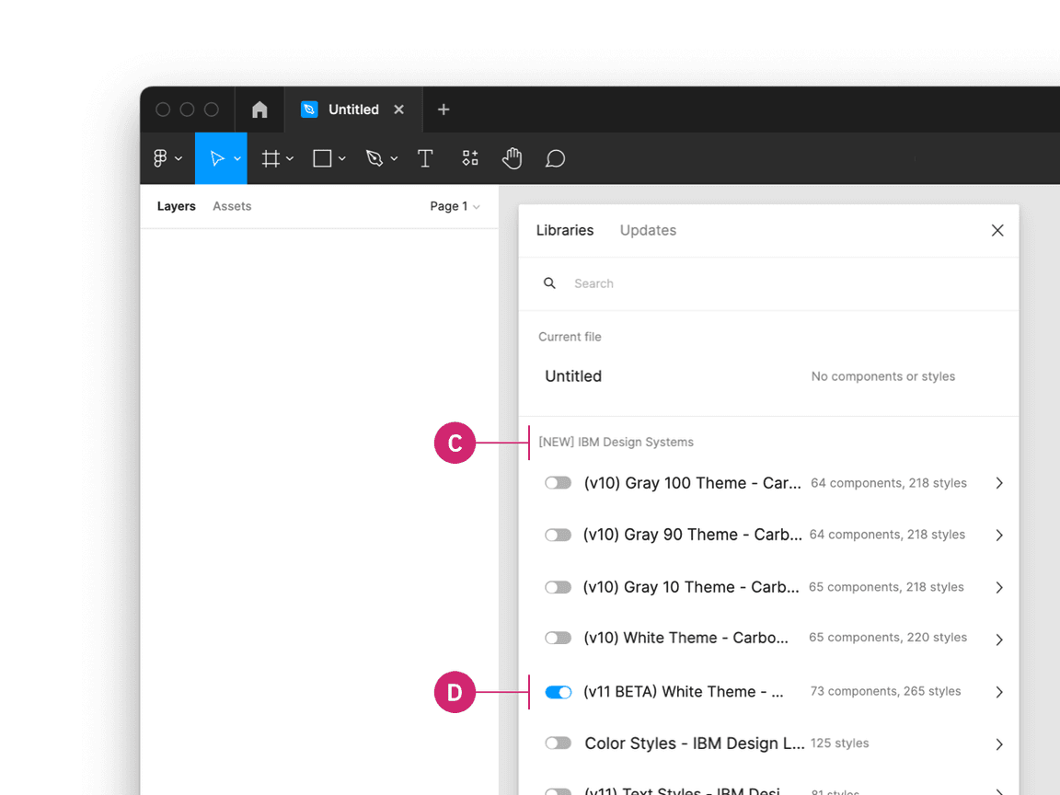Select the Pen tool
Screen dimensions: 1060x795
(374, 158)
